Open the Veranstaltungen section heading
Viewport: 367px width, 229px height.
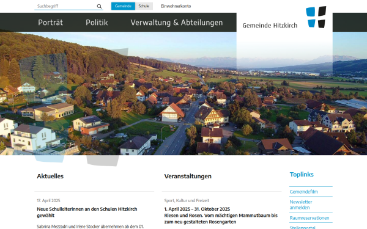point(188,176)
